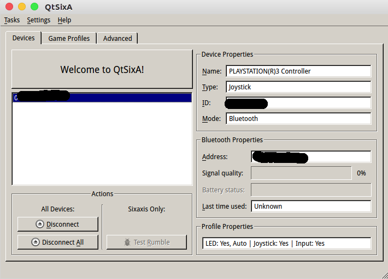The height and width of the screenshot is (279, 388).
Task: Maximize the window with green button
Action: pos(34,7)
